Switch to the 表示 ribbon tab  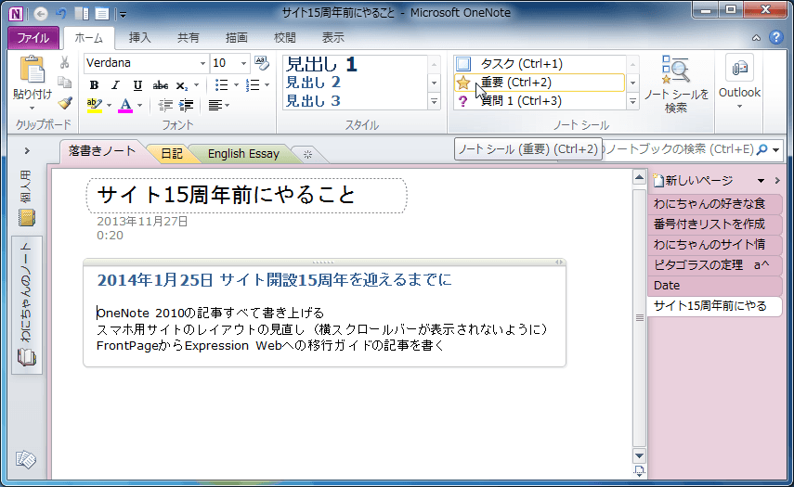333,38
